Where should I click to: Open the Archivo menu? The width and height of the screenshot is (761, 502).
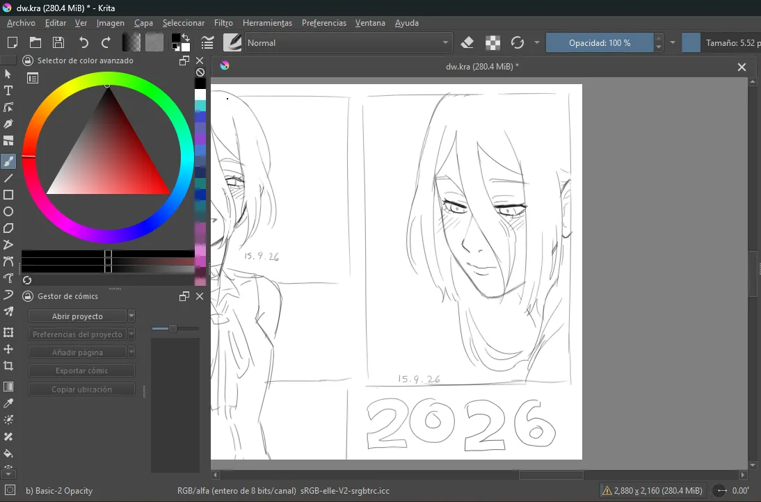[21, 23]
